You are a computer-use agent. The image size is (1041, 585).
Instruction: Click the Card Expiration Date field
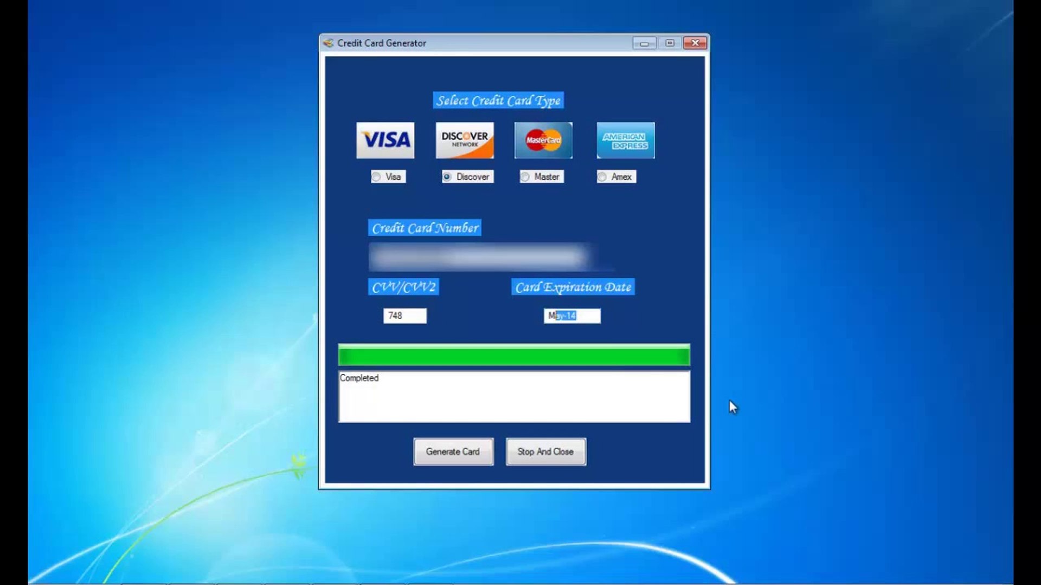tap(572, 316)
